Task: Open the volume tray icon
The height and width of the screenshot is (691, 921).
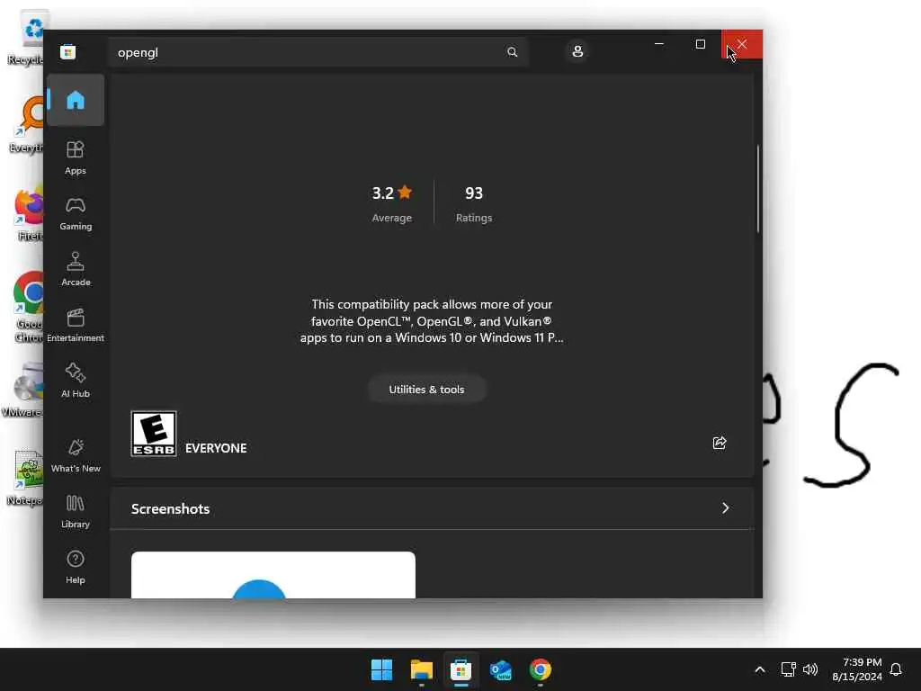Action: tap(810, 669)
